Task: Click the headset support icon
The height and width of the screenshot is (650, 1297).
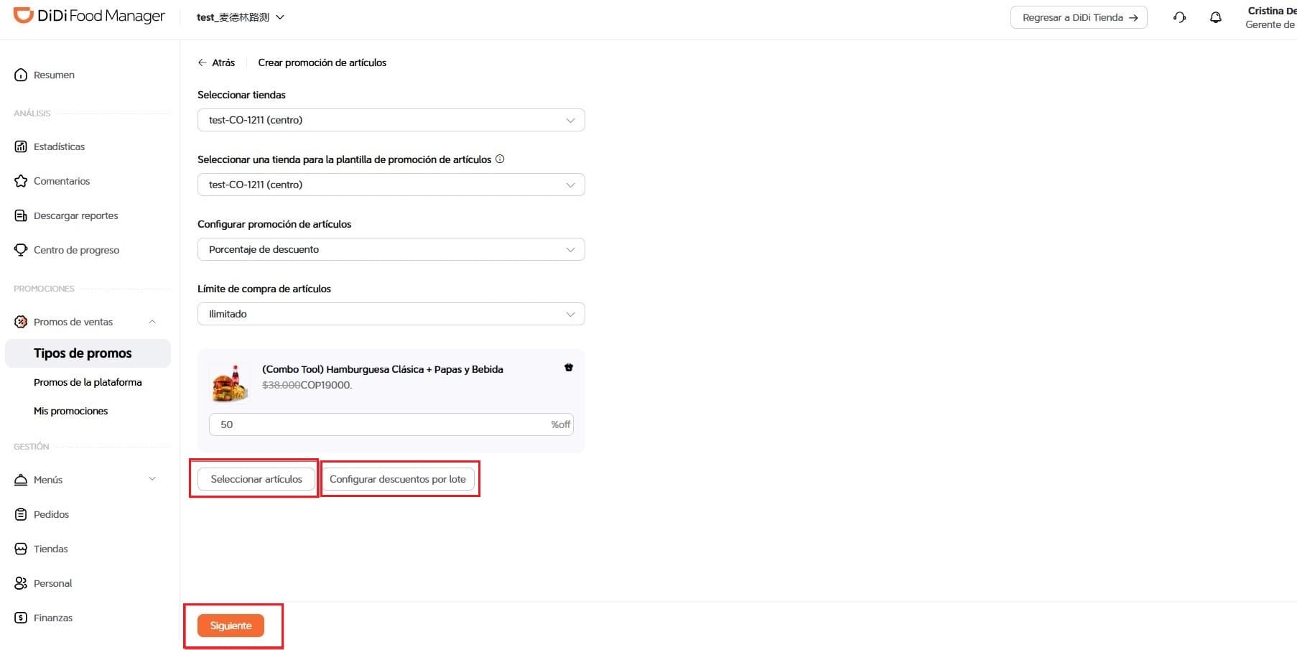Action: click(1179, 17)
